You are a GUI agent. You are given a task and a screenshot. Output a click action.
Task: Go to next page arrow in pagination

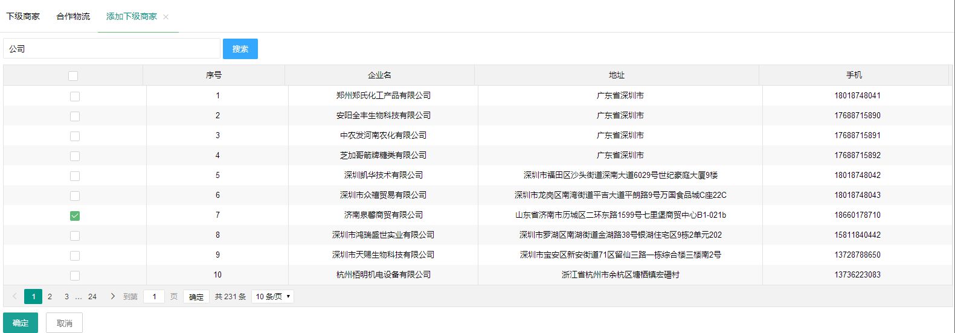coord(112,296)
